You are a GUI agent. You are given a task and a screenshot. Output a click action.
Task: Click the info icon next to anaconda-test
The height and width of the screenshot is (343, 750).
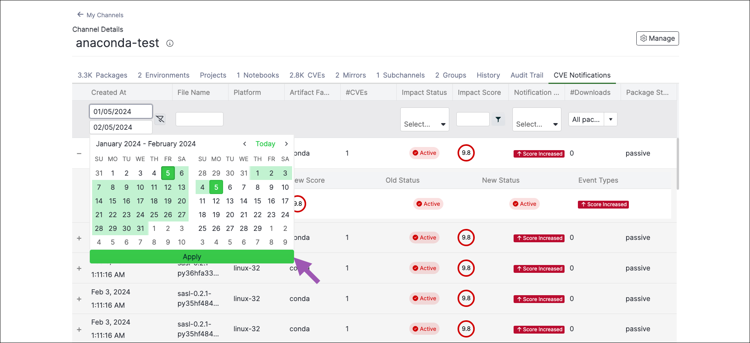pyautogui.click(x=170, y=44)
